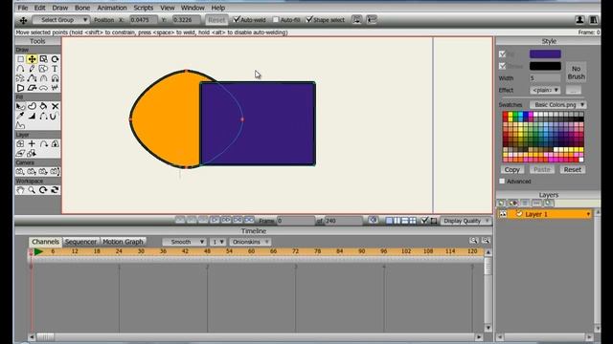
Task: Select the Select Shape fill tool
Action: (x=20, y=106)
